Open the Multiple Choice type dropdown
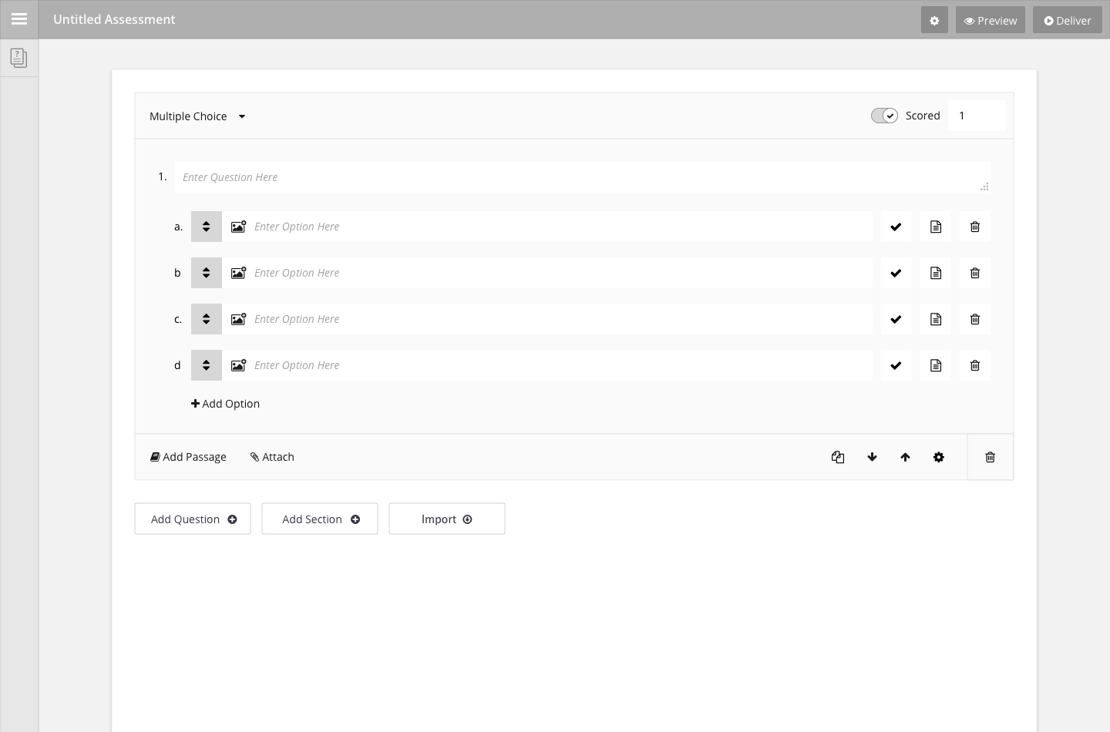 [197, 116]
